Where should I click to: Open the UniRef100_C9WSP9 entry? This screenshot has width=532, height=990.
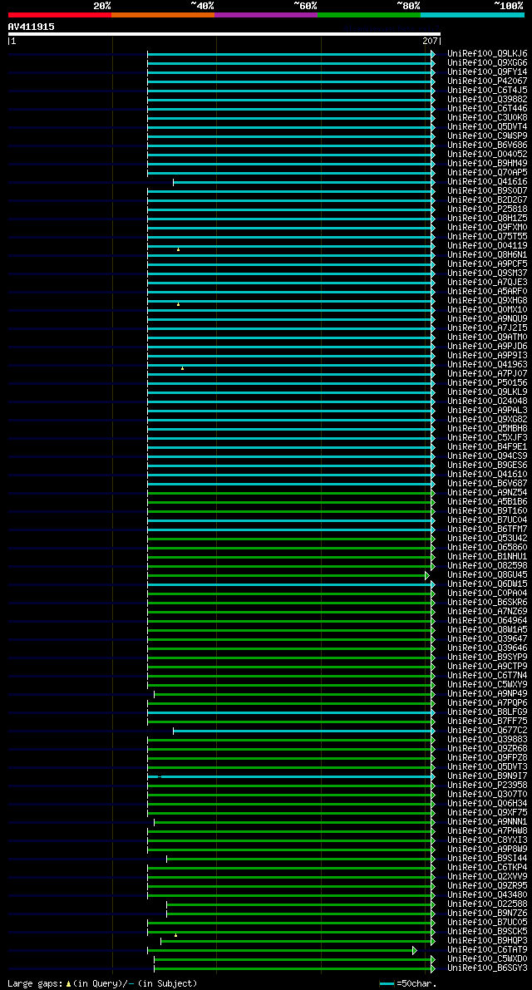coord(487,136)
